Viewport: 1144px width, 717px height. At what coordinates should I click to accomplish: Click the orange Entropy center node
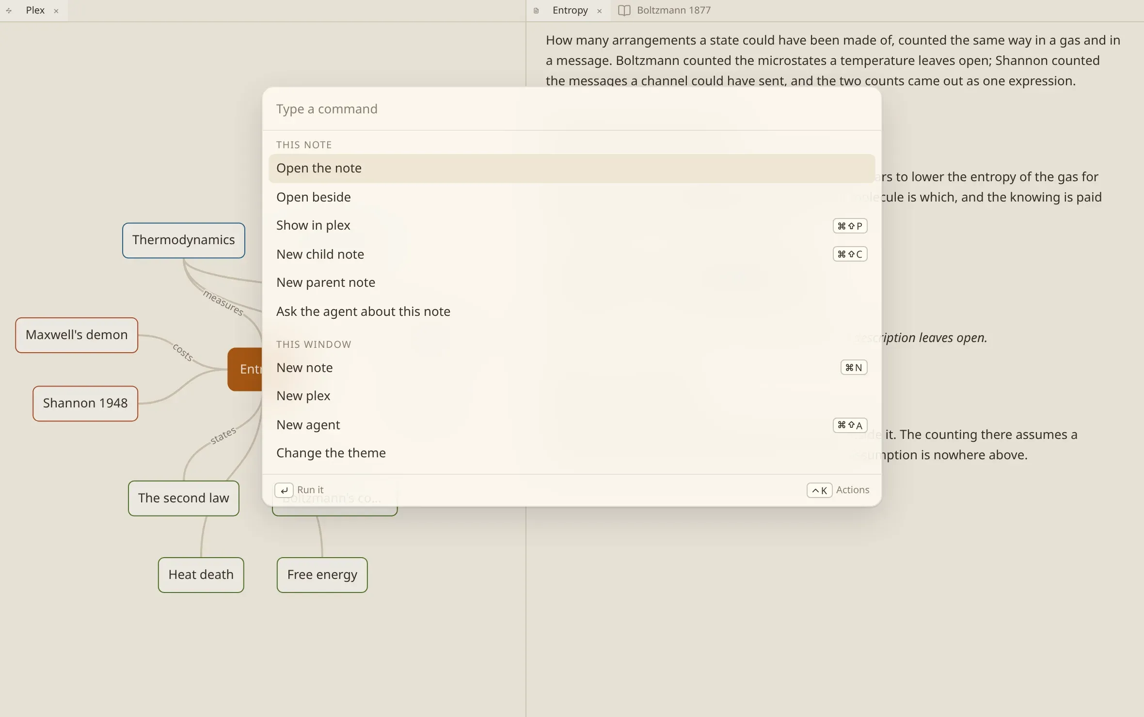245,369
